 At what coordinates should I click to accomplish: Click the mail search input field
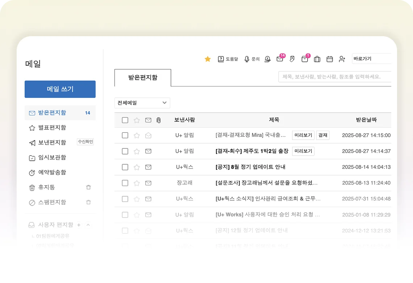click(334, 77)
